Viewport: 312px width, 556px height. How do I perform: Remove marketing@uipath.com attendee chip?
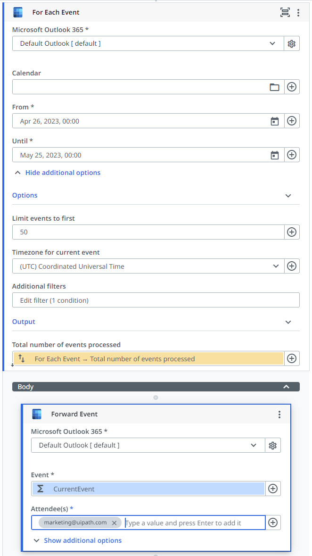point(114,523)
